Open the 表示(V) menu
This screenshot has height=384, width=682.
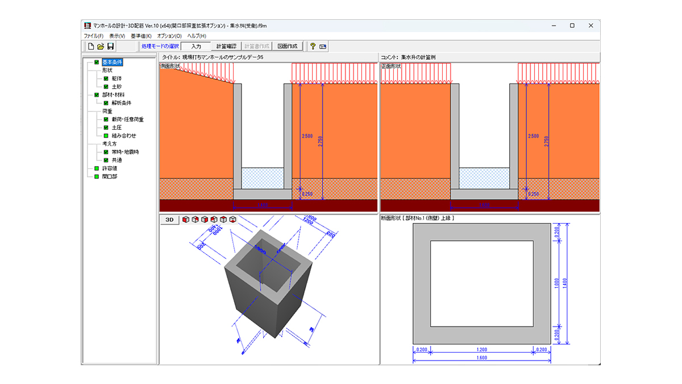(x=117, y=36)
